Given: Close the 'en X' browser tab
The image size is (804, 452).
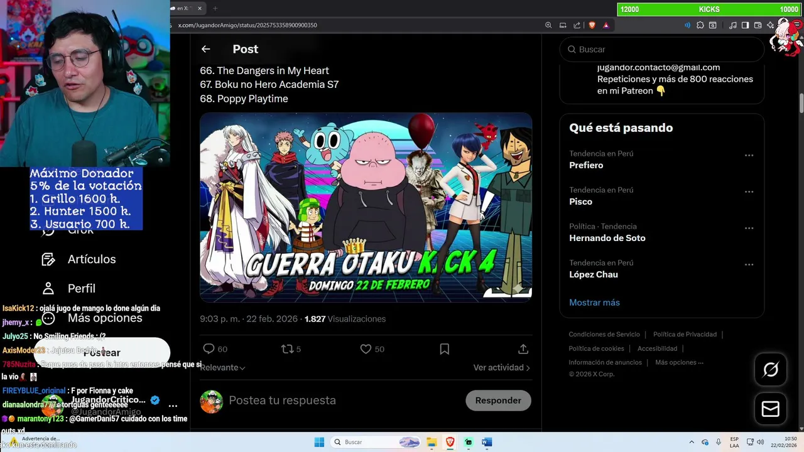Looking at the screenshot, I should click(200, 8).
